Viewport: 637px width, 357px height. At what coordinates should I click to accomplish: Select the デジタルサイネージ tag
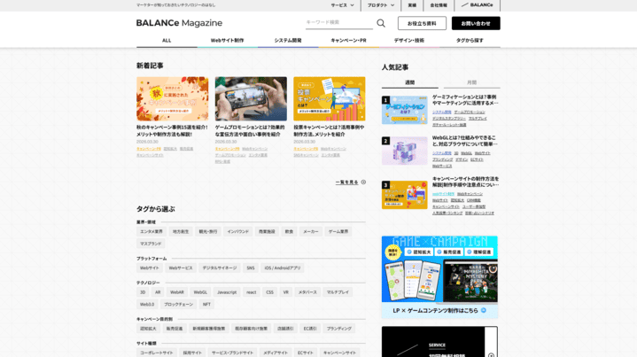[220, 268]
